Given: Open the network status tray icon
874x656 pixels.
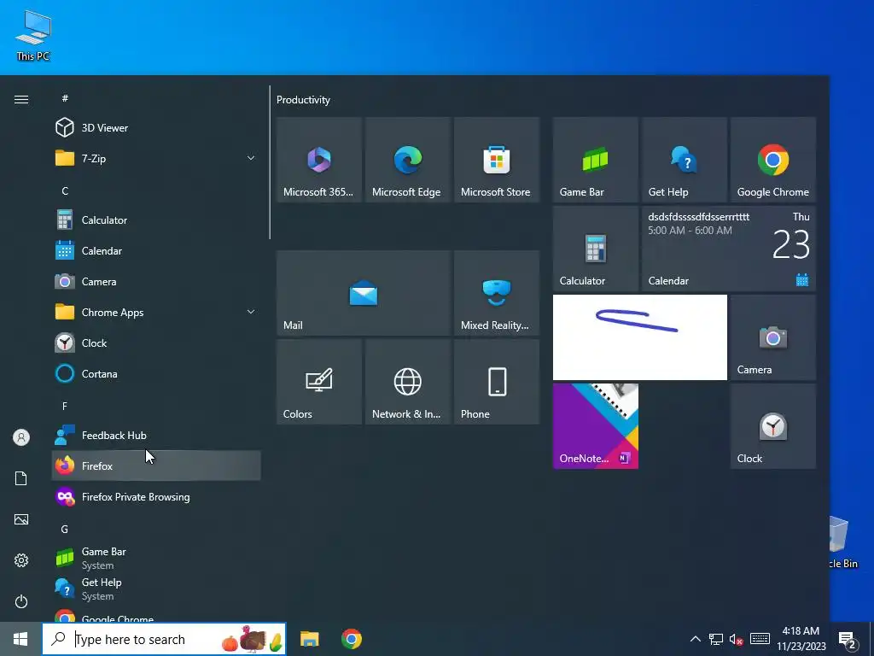Looking at the screenshot, I should (716, 639).
